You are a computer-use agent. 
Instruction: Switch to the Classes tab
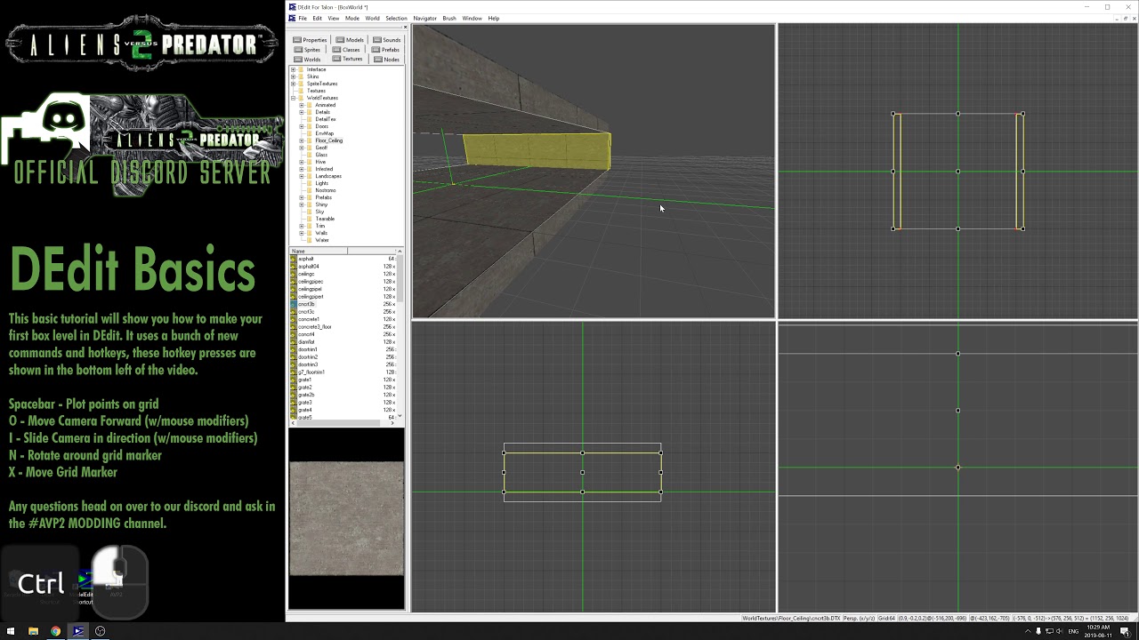[347, 50]
